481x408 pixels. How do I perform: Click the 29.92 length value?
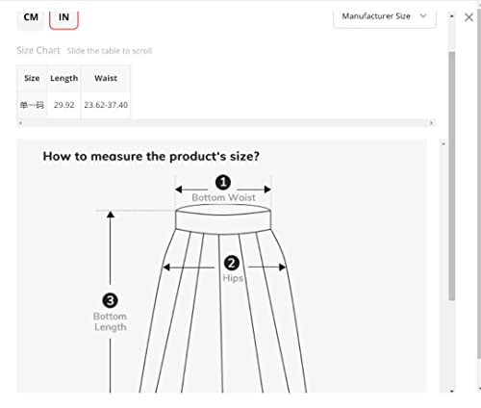point(64,105)
